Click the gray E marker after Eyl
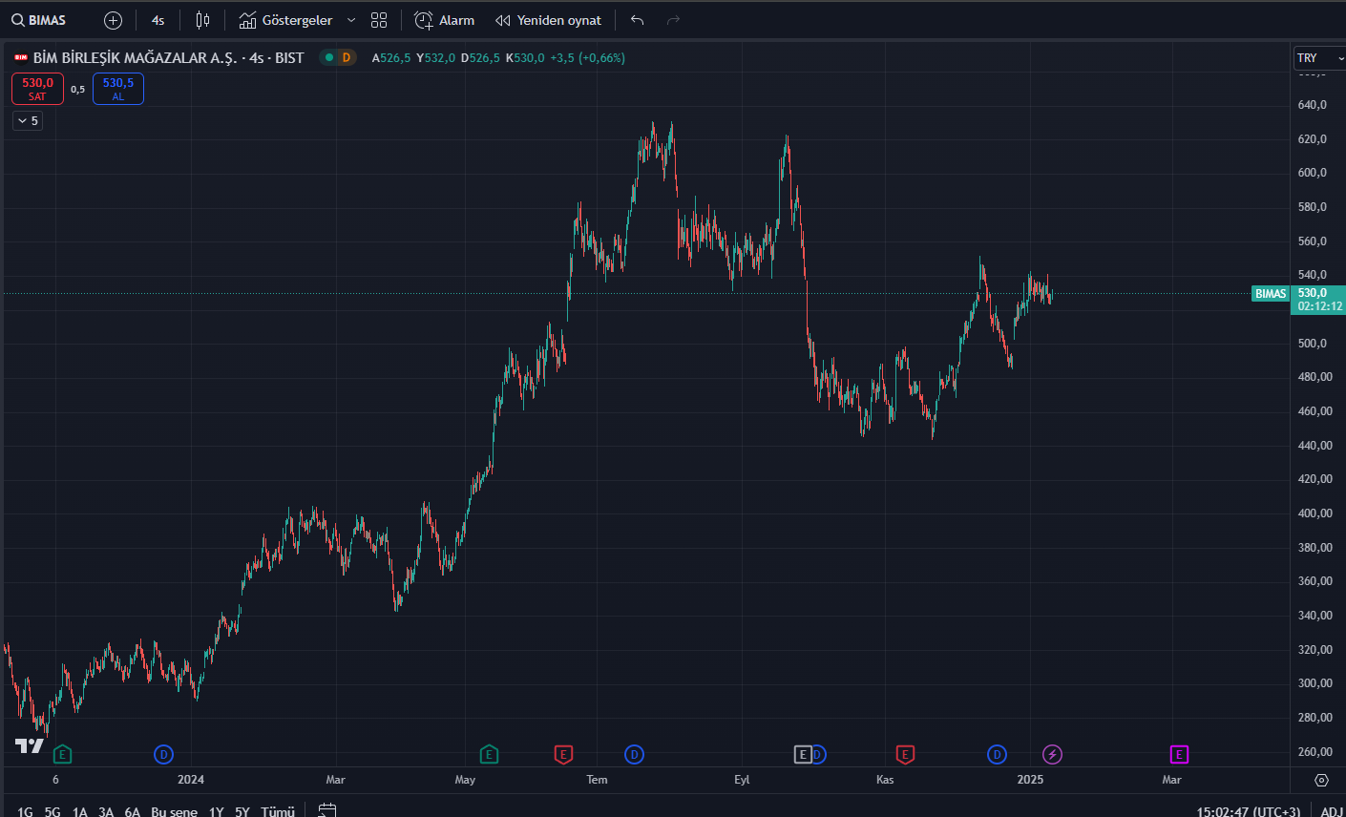Viewport: 1346px width, 817px height. 803,755
